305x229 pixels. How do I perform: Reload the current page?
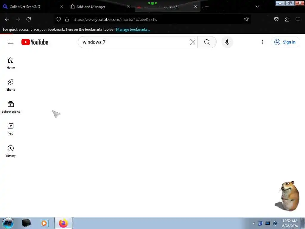[x=29, y=19]
